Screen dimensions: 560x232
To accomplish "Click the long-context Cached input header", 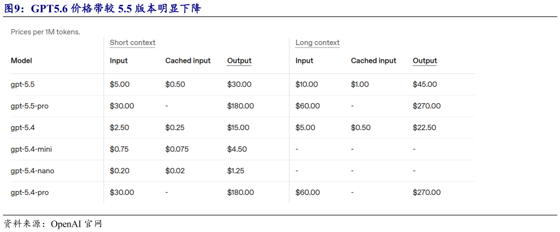I will (x=374, y=61).
